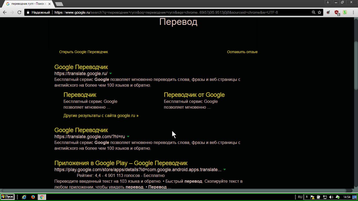This screenshot has width=358, height=201.
Task: Open the volume speaker icon
Action: [x=331, y=197]
